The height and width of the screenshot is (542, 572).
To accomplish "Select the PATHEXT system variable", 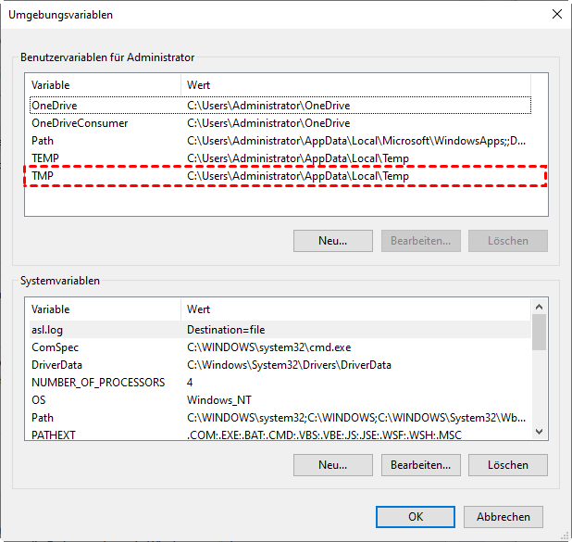I will [54, 435].
